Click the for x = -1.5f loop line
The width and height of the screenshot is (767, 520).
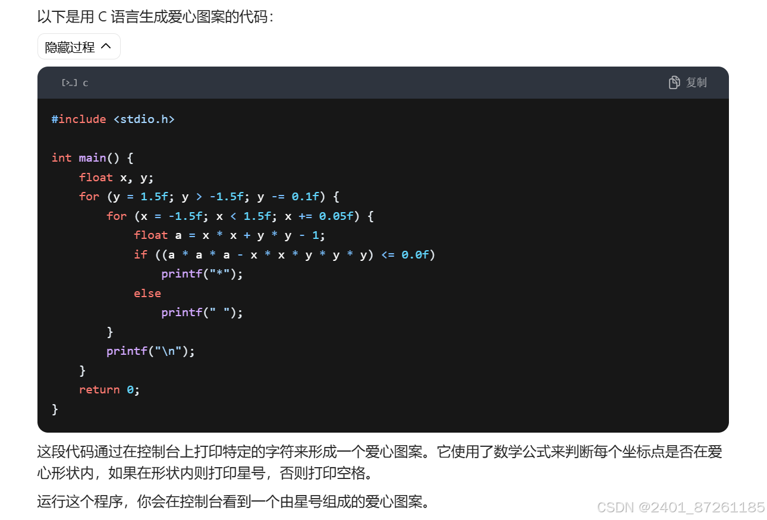pos(240,216)
